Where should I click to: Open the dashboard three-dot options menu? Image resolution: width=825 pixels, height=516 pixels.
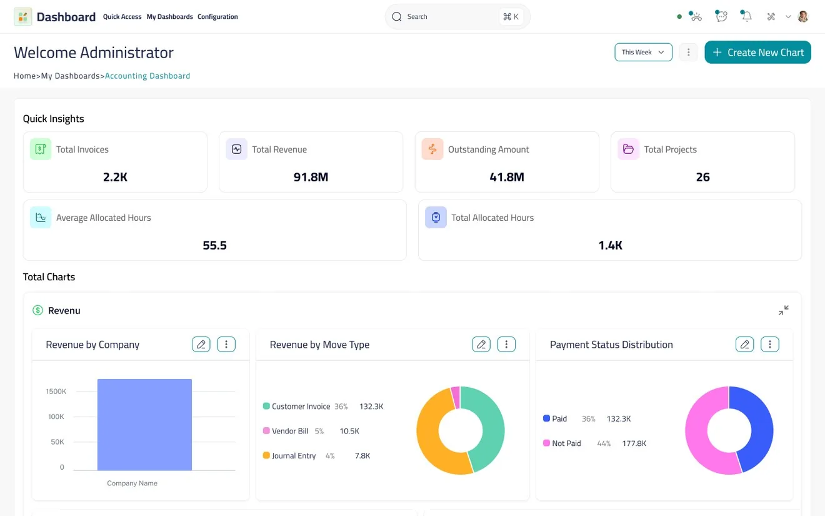click(x=688, y=53)
